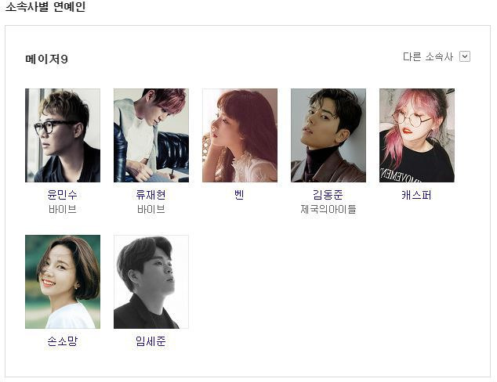This screenshot has width=497, height=382.
Task: Open 김동준 profile photo
Action: click(x=328, y=135)
